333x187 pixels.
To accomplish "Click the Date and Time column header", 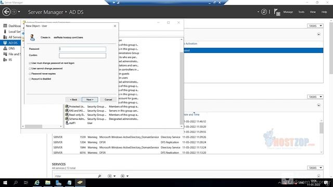I will coord(191,115).
